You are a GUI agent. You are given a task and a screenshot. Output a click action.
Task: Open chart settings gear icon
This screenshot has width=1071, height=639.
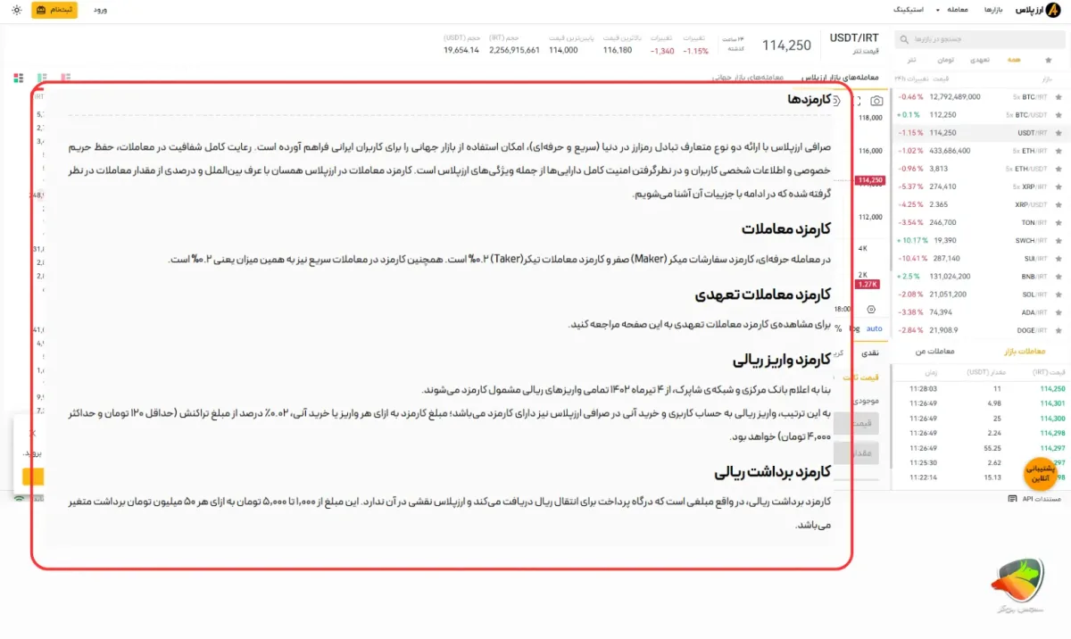pyautogui.click(x=872, y=311)
